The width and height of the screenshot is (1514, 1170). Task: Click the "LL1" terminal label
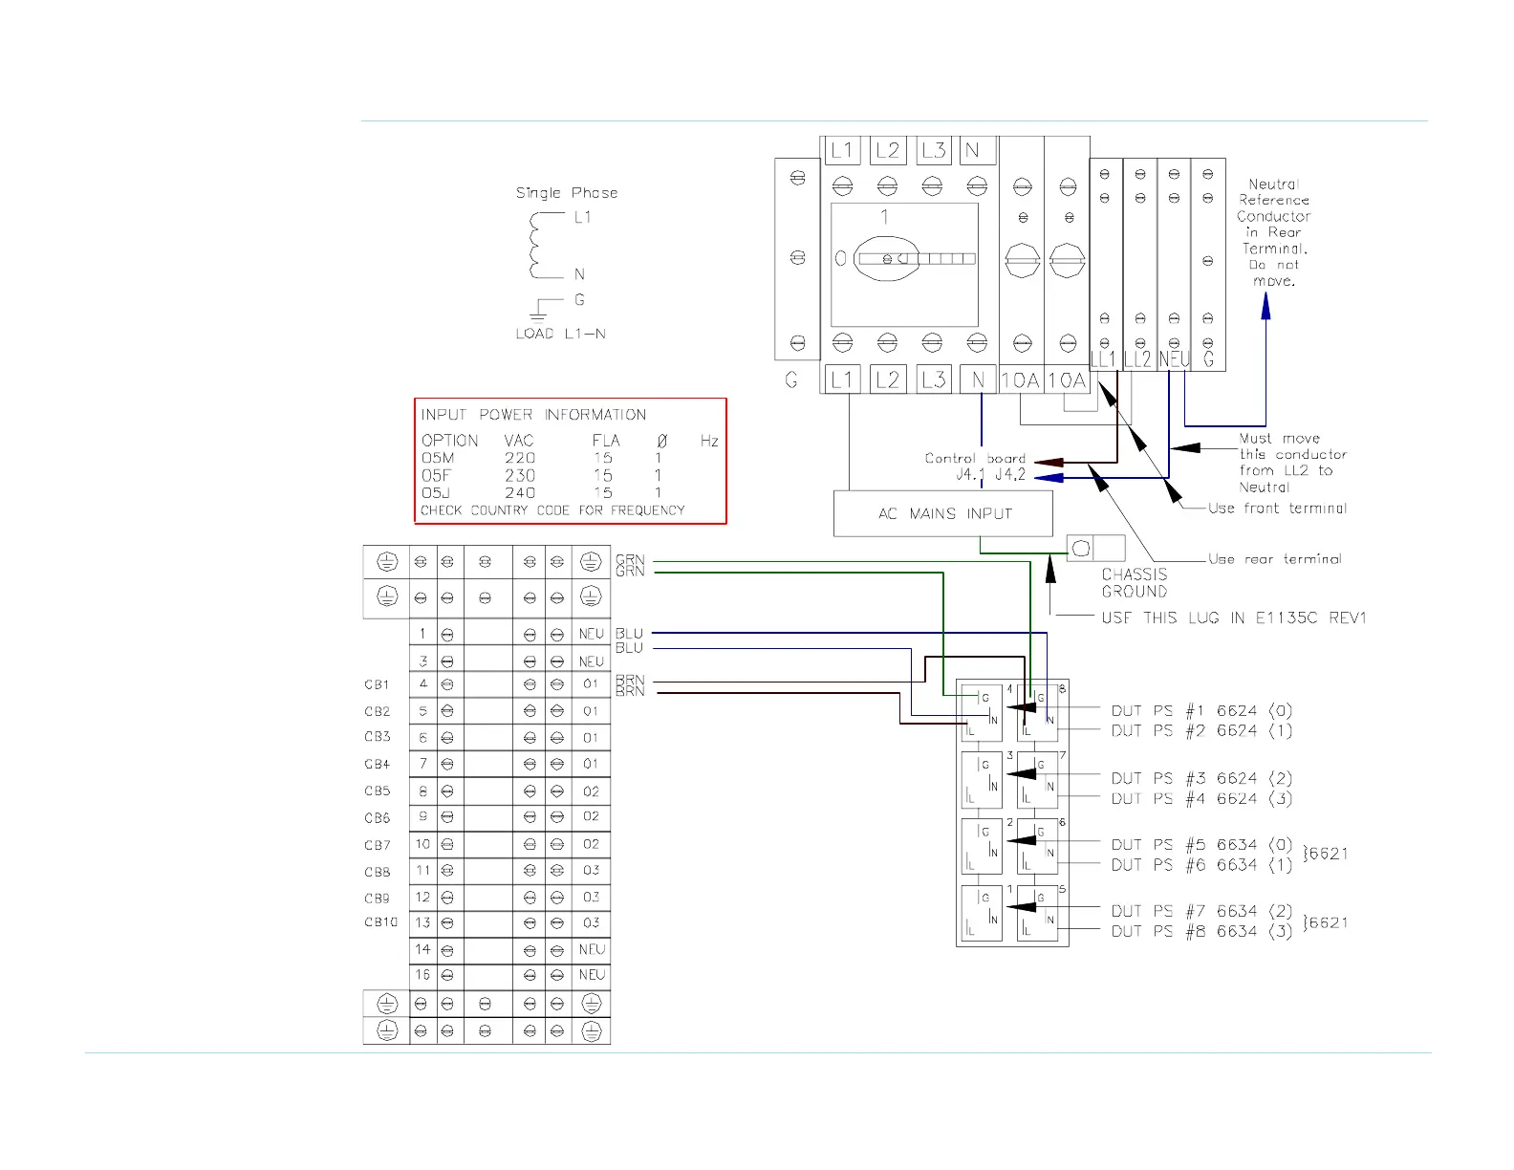[1103, 359]
